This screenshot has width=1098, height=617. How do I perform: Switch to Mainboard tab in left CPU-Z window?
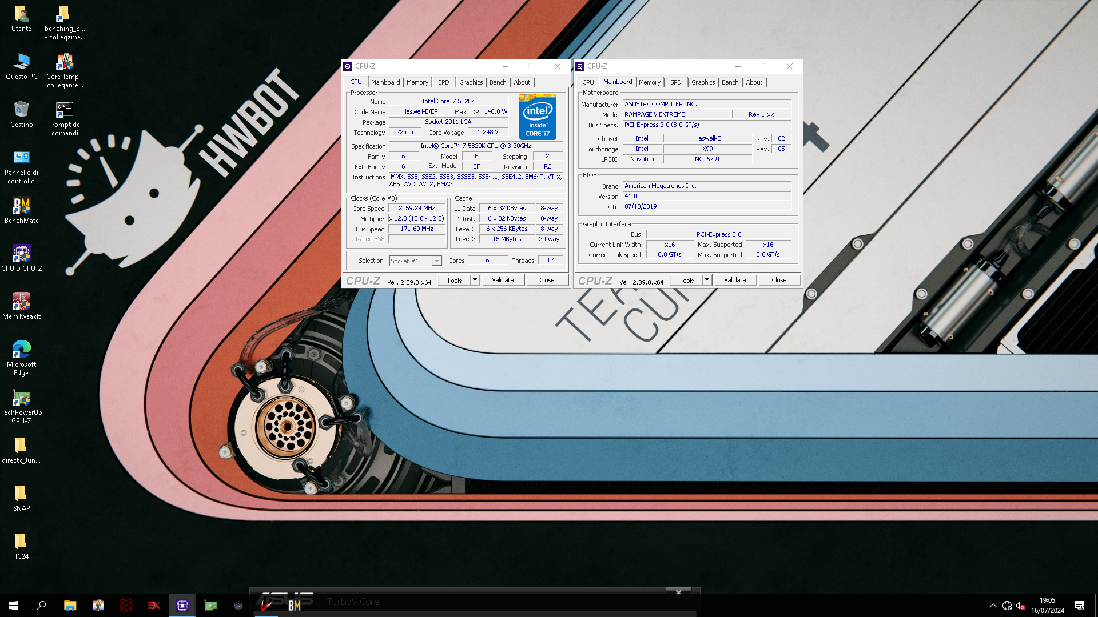(385, 82)
